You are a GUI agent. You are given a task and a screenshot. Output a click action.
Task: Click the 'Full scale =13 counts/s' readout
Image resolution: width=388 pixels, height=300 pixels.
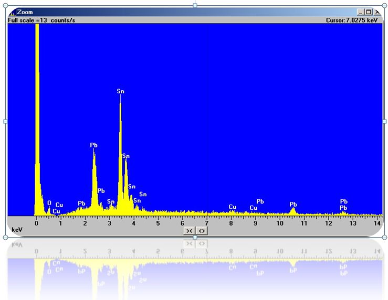pos(41,20)
